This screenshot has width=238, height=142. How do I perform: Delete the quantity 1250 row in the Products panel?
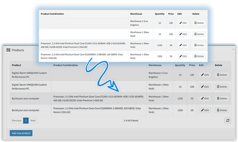tap(222, 99)
